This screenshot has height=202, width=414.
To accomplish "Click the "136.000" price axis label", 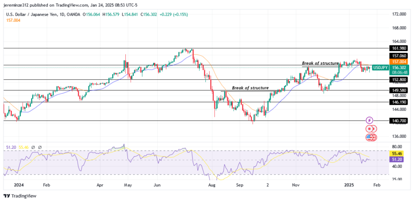I will click(x=399, y=136).
